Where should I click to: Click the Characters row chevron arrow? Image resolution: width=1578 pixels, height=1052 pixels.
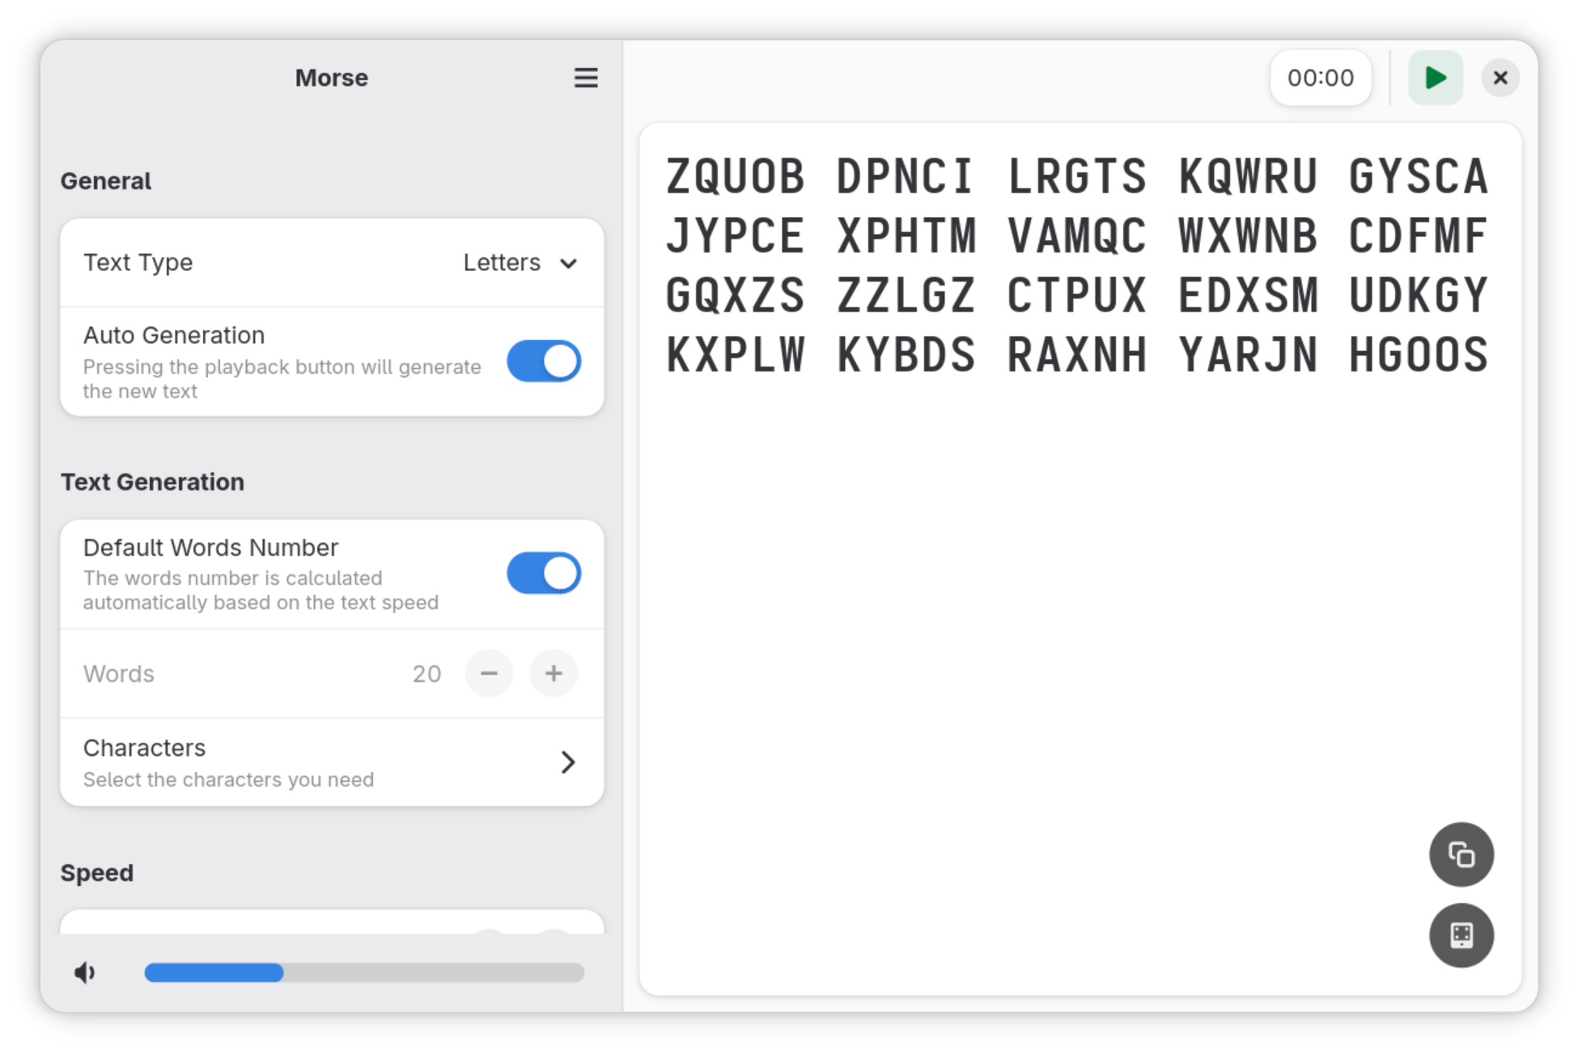(x=567, y=761)
